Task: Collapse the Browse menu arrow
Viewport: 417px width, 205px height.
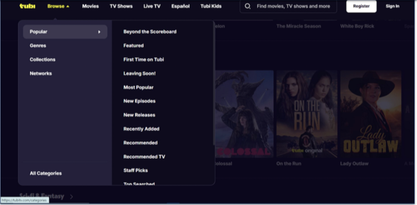Action: [67, 6]
